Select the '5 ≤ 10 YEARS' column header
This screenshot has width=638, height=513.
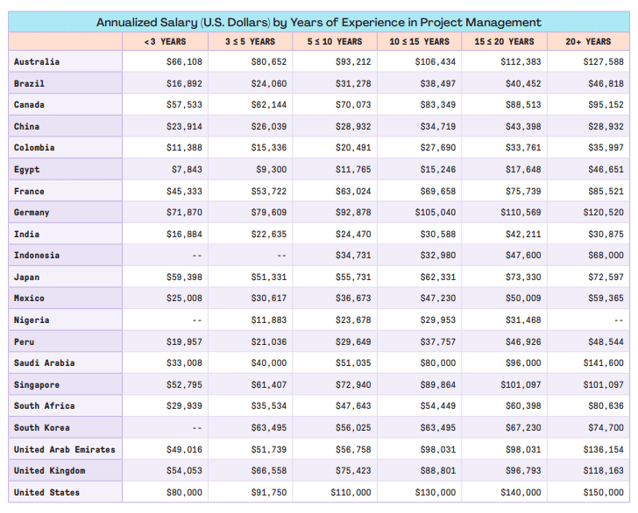(335, 41)
